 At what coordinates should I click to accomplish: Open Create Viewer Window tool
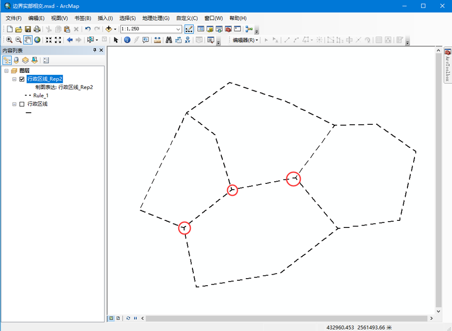(x=211, y=40)
